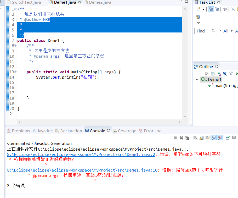Close the Task List view
Image resolution: width=238 pixels, height=198 pixels.
(x=218, y=2)
